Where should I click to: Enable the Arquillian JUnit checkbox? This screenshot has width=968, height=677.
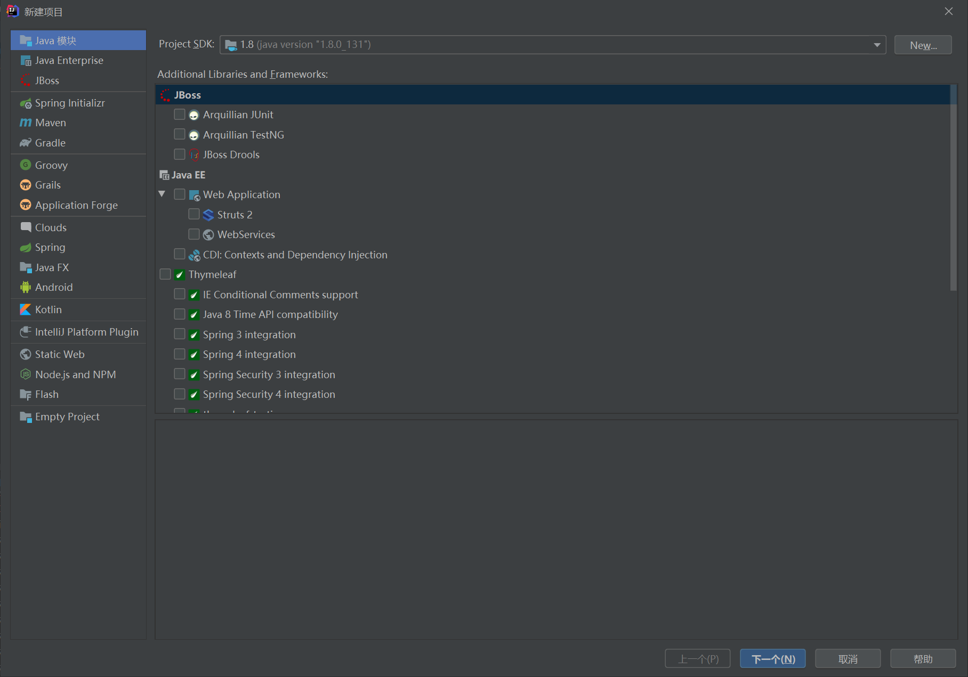pos(180,115)
